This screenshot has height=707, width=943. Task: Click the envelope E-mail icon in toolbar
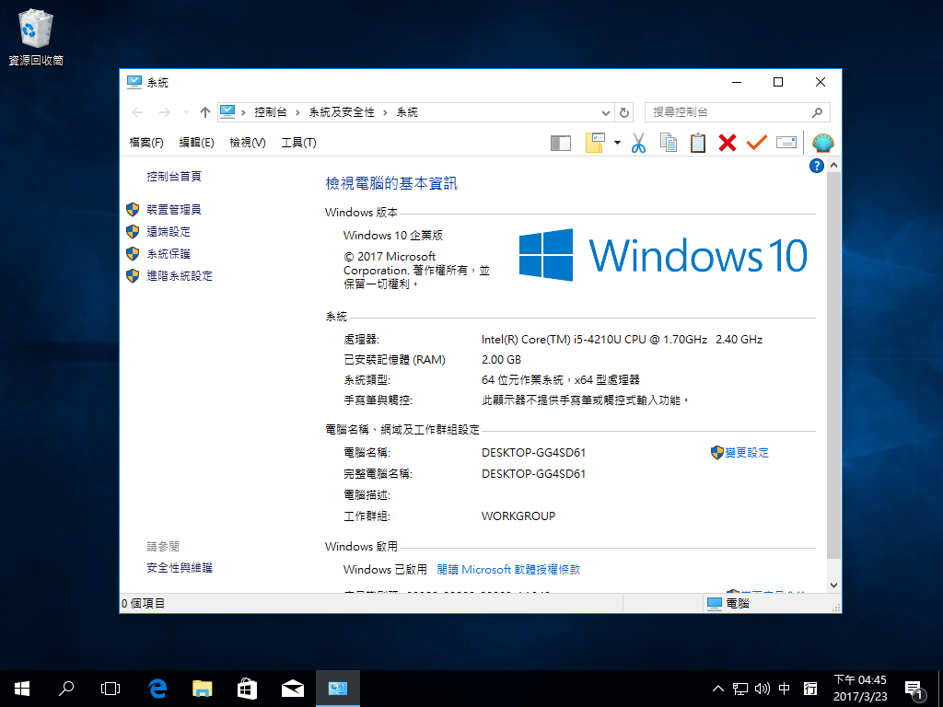point(786,143)
